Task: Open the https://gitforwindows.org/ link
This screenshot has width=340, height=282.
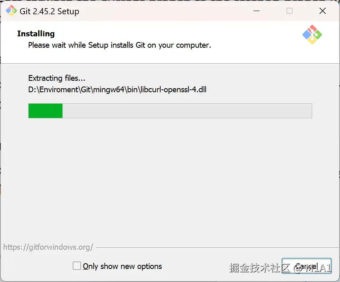Action: pos(48,247)
